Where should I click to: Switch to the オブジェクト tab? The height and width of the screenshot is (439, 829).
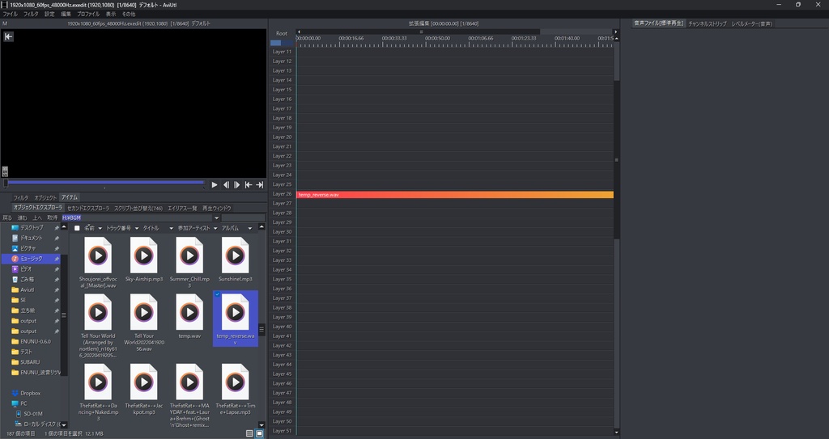[x=45, y=197]
